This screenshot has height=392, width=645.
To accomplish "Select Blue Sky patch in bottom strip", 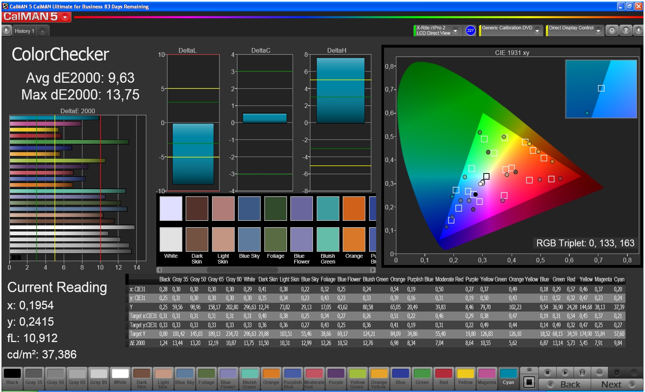I will coord(185,378).
